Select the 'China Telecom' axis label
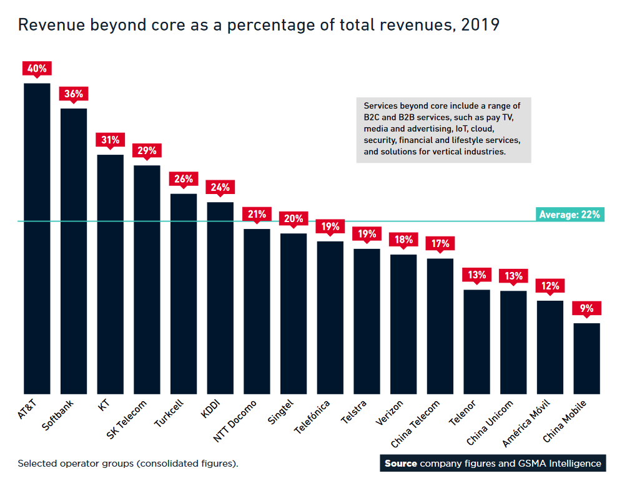 pyautogui.click(x=415, y=424)
